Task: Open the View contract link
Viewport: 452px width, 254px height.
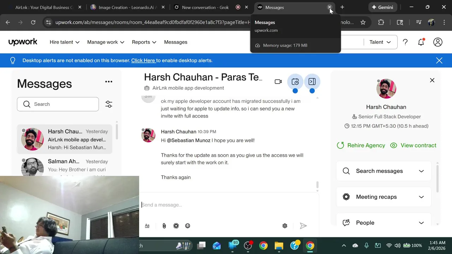Action: pos(413,145)
